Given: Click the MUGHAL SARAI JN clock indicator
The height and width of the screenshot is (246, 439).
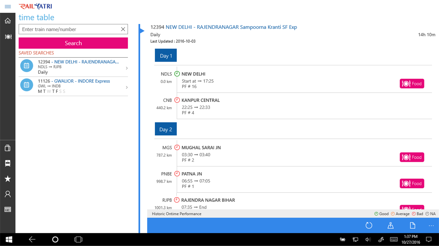Looking at the screenshot, I should (x=177, y=147).
